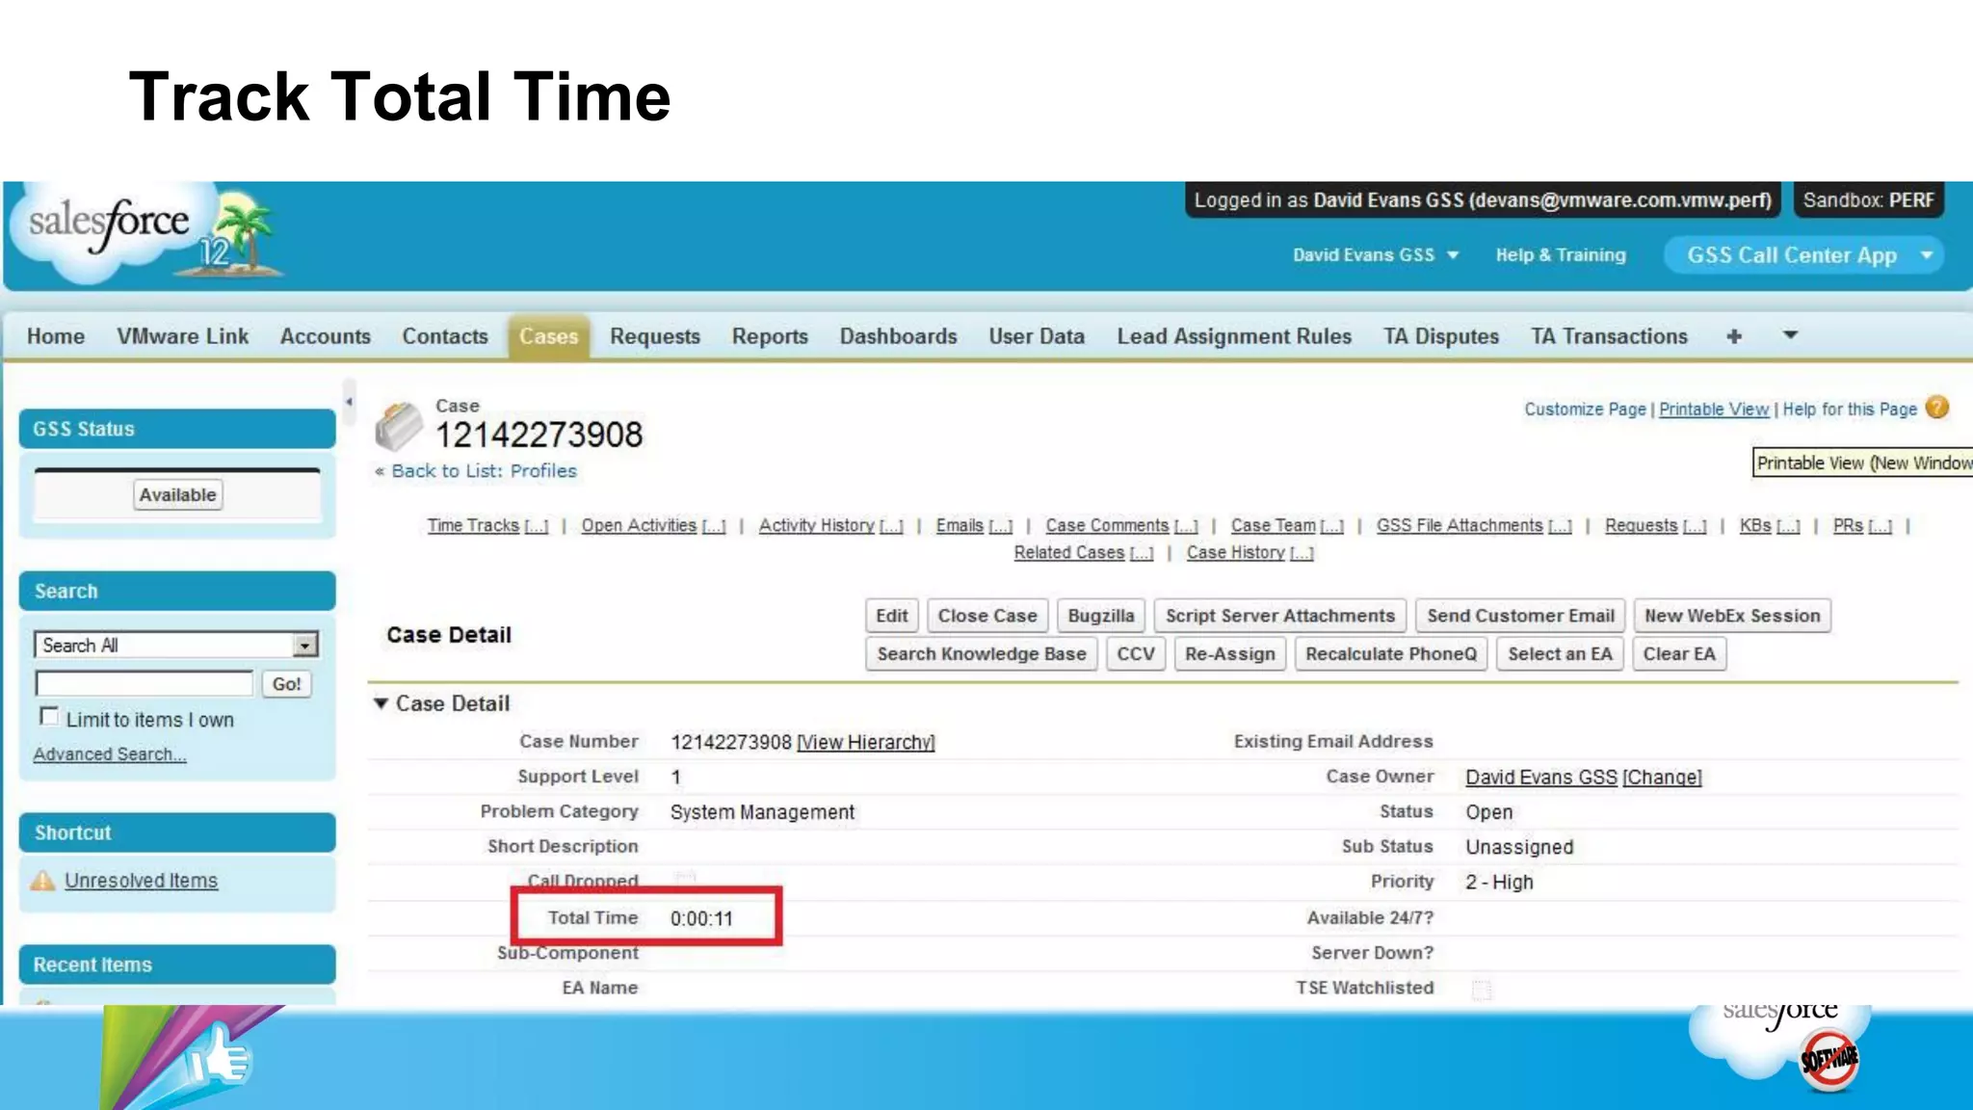
Task: Click the Unresolved Items warning icon
Action: (x=43, y=881)
